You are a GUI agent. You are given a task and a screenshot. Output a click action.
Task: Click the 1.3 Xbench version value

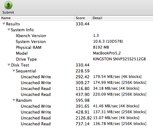[x=96, y=36]
